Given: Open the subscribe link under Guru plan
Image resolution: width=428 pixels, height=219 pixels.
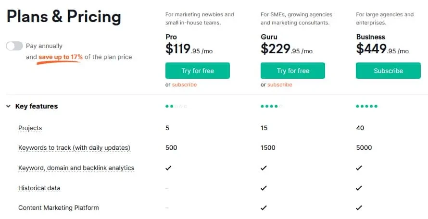Looking at the screenshot, I should [279, 85].
